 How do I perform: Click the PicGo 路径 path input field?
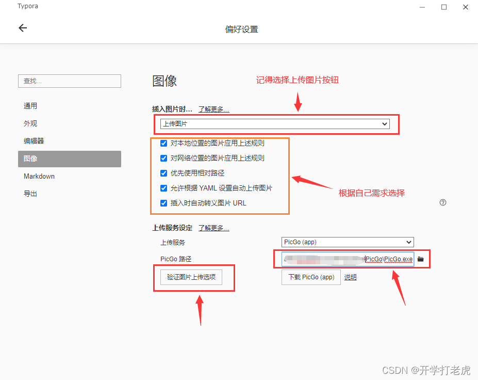coord(348,259)
